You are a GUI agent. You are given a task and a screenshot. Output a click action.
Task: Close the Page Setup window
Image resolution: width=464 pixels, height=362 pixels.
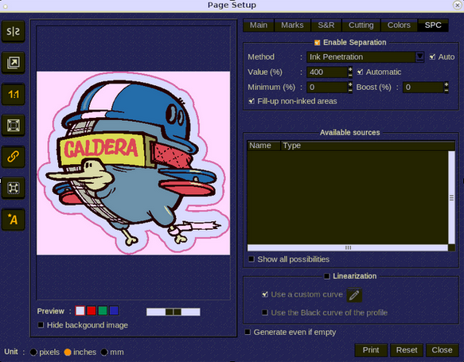click(457, 5)
